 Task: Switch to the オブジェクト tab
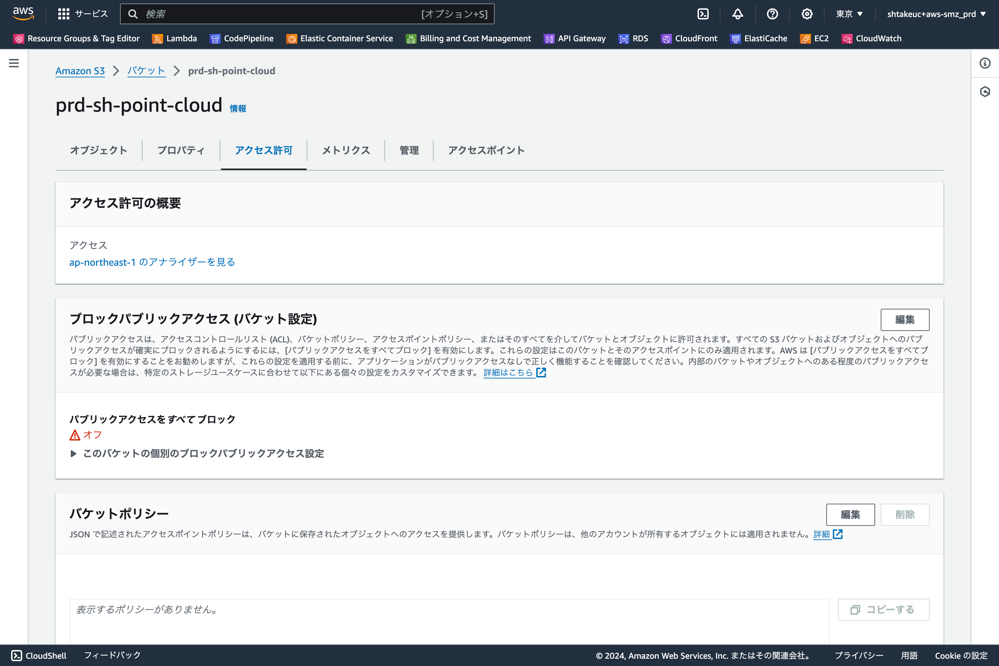(x=99, y=150)
